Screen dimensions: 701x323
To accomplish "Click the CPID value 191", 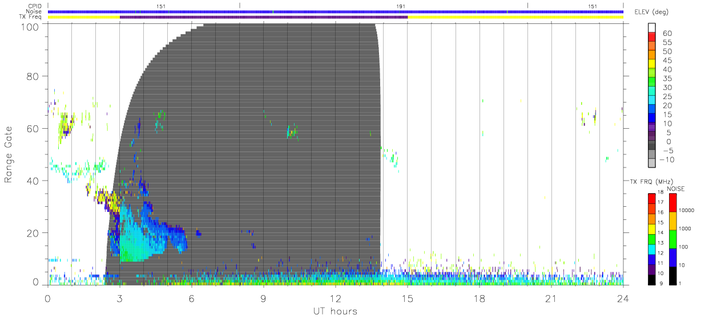I will coord(401,6).
